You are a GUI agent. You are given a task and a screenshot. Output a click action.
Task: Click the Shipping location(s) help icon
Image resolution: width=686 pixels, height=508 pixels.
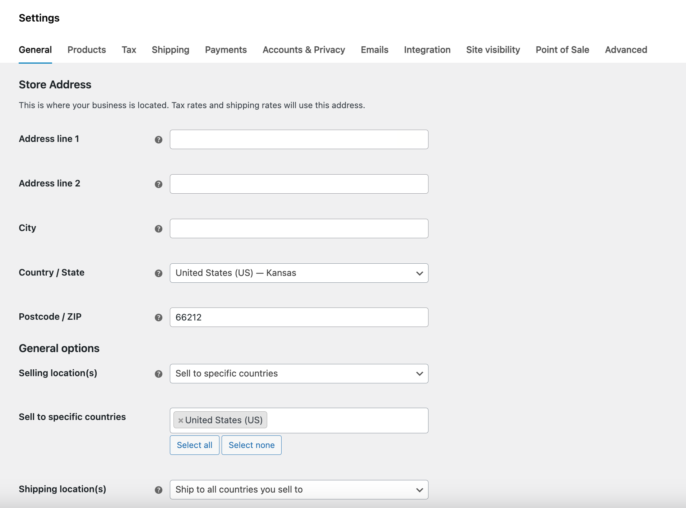coord(158,490)
